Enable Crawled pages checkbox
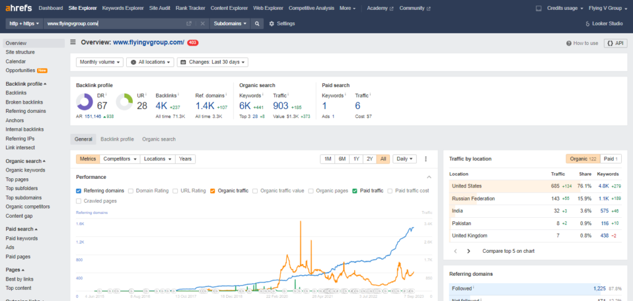This screenshot has height=301, width=633. click(79, 200)
